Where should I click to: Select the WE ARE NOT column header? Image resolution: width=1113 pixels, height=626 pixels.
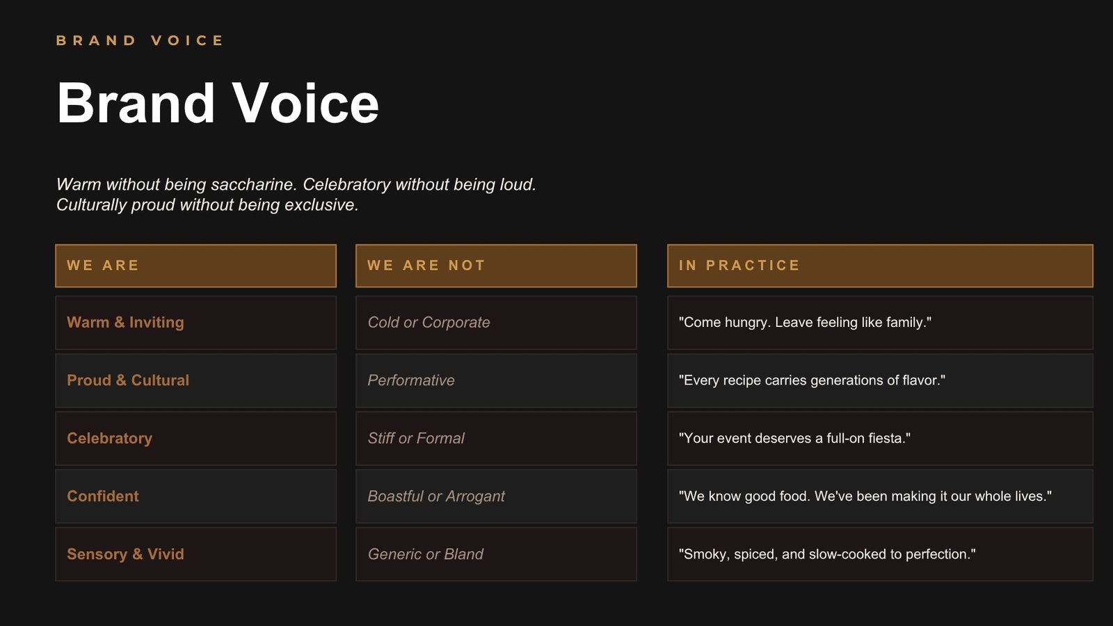tap(496, 266)
